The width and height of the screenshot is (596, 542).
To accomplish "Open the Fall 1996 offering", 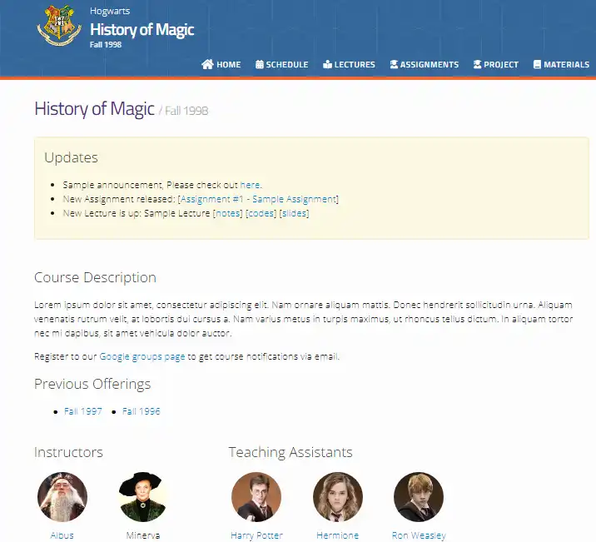I will pyautogui.click(x=141, y=411).
